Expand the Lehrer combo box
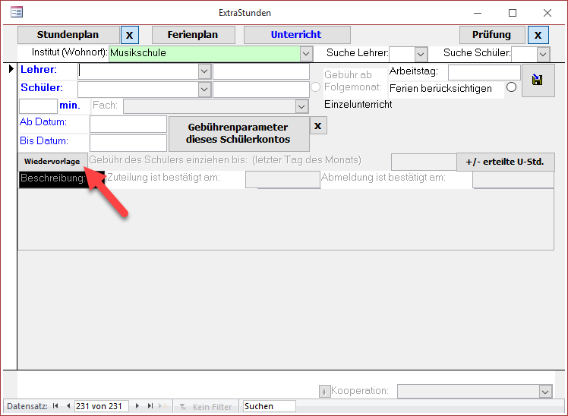Image resolution: width=568 pixels, height=416 pixels. click(x=204, y=71)
